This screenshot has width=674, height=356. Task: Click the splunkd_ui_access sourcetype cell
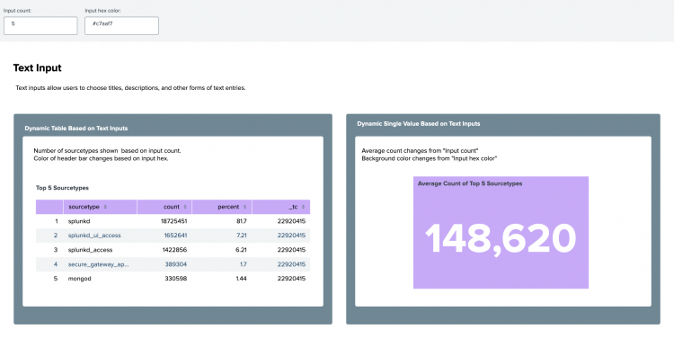pos(94,236)
